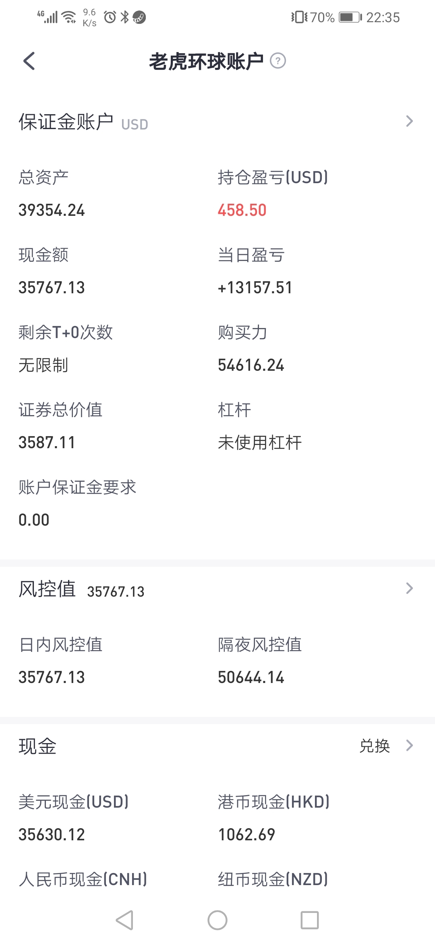Tap battery icon in status bar

coord(350,17)
